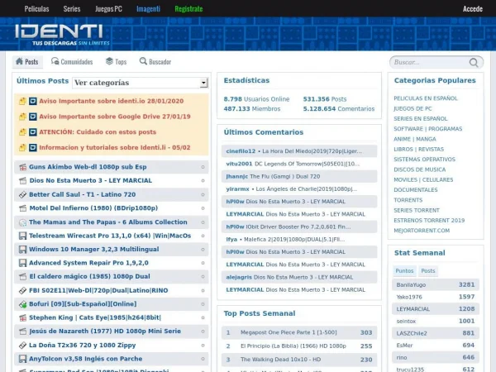Click the circle icon on the Guns Akimbo row

tap(203, 166)
